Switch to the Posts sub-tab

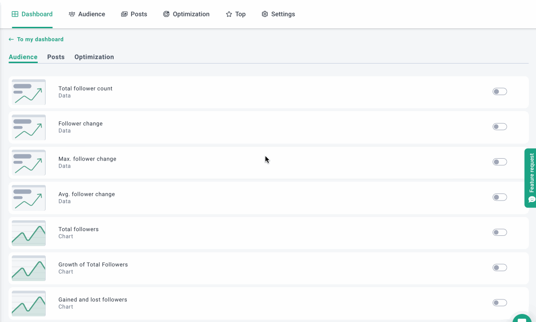[x=56, y=57]
